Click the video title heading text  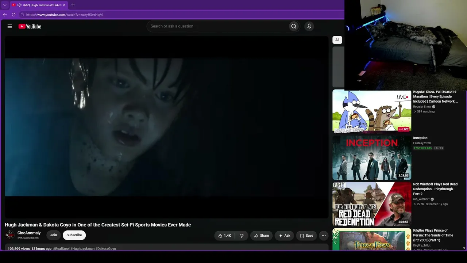tap(98, 225)
